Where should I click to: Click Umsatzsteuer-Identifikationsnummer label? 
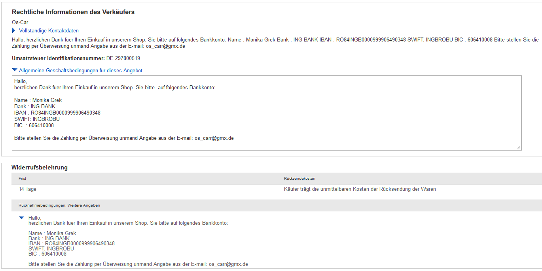(58, 58)
